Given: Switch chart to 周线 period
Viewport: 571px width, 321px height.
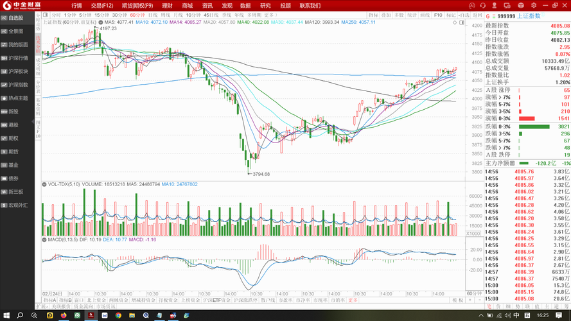Looking at the screenshot, I should pyautogui.click(x=165, y=15).
